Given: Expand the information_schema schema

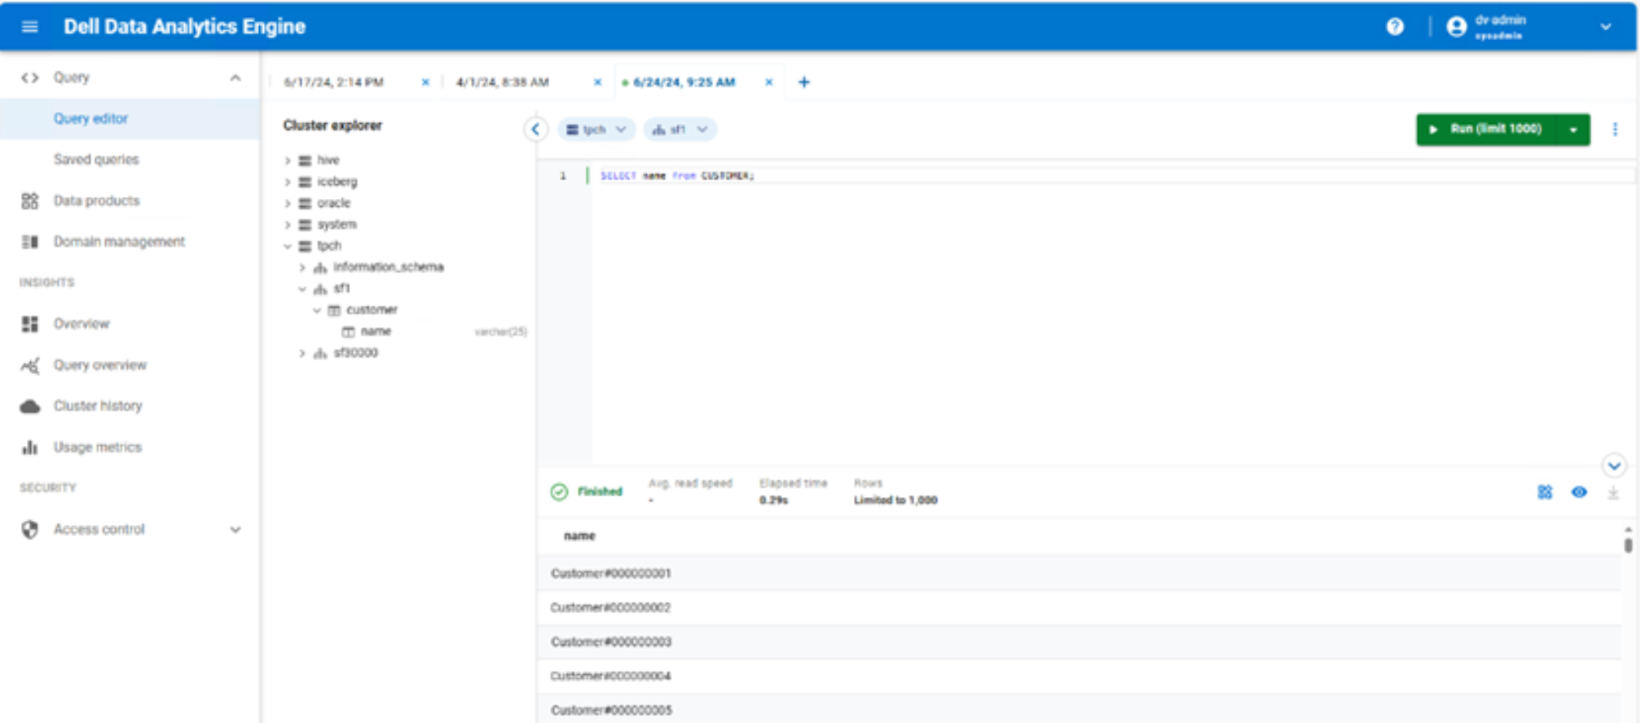Looking at the screenshot, I should [x=302, y=267].
